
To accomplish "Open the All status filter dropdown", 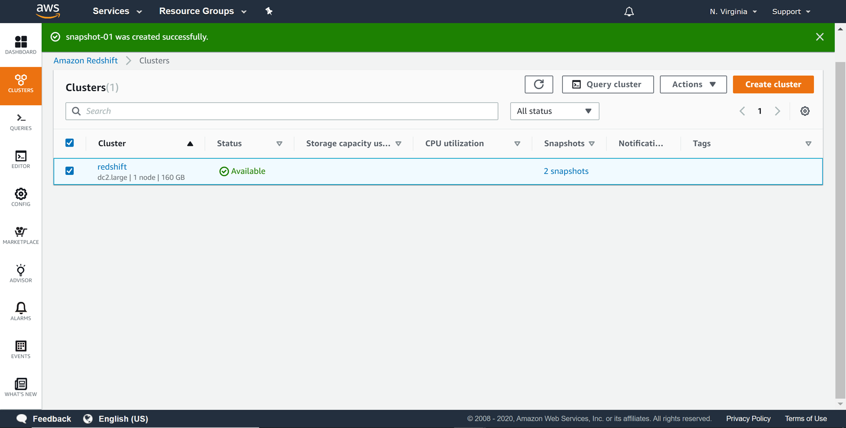I will click(x=554, y=111).
